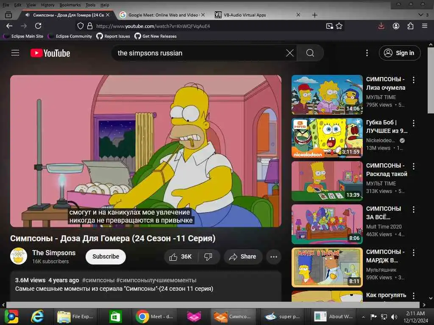Open the Лиза очумела video thumbnail
434x325 pixels.
(x=327, y=94)
